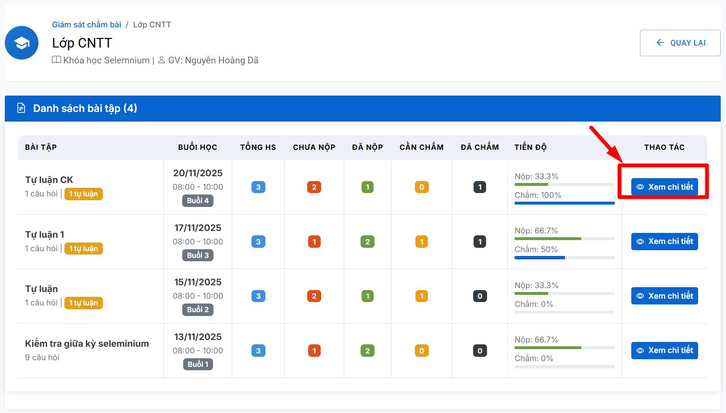Click the TIẾN ĐỘ column header

[530, 147]
